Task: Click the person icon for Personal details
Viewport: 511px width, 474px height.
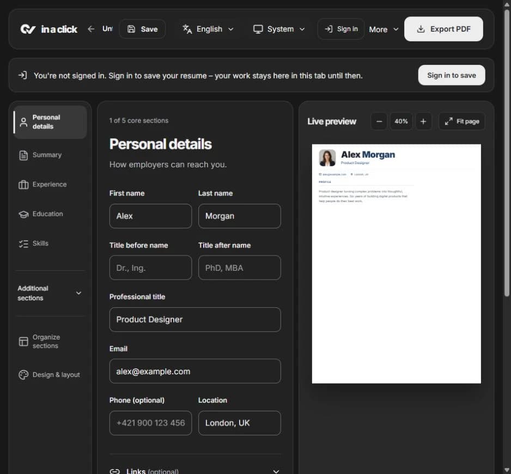Action: 23,122
